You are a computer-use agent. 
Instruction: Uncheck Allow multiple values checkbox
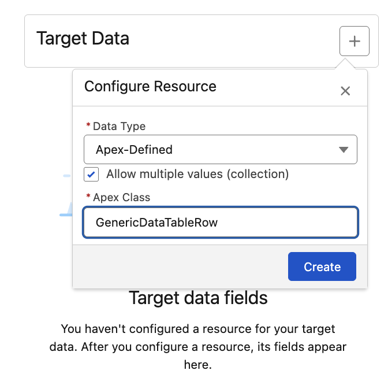(91, 175)
